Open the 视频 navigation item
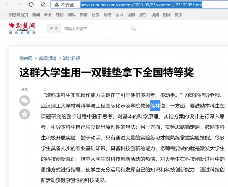228x187 pixels. tap(155, 15)
